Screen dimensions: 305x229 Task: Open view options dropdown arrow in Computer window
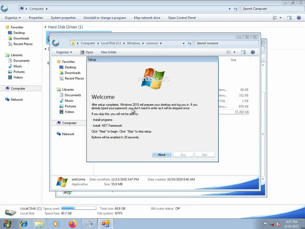pyautogui.click(x=280, y=18)
